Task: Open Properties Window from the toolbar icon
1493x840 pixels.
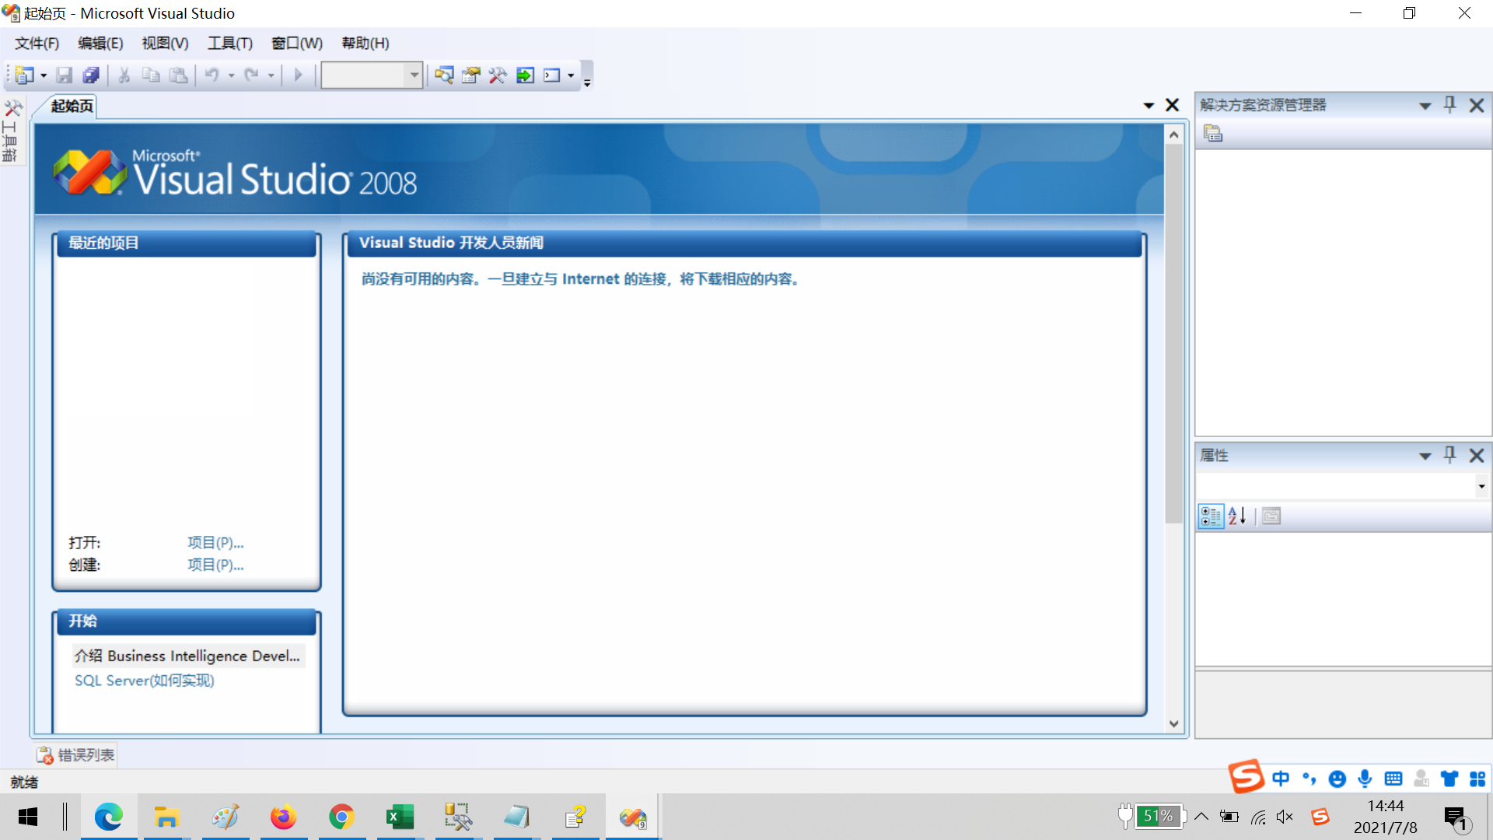Action: [471, 75]
